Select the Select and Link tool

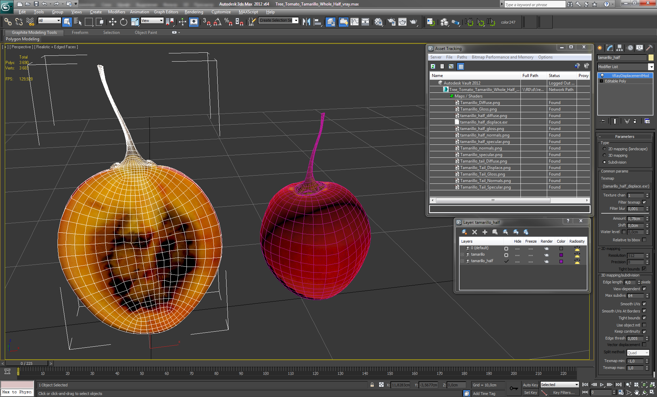(x=8, y=22)
